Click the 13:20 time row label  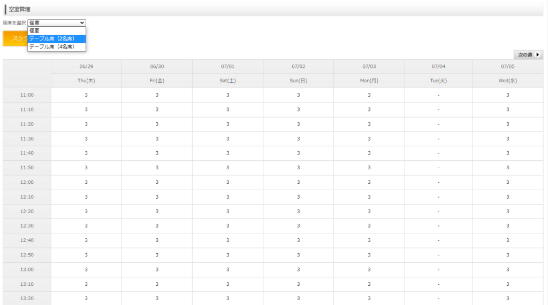(x=27, y=298)
